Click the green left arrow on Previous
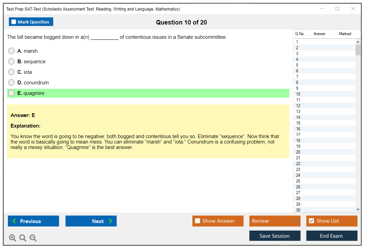This screenshot has height=250, width=366. (x=14, y=221)
